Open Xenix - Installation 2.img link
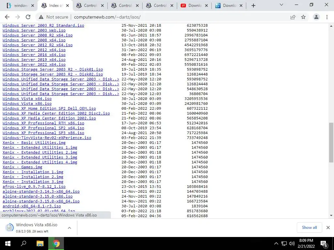Viewport: 334px width, 250px height. 33,177
